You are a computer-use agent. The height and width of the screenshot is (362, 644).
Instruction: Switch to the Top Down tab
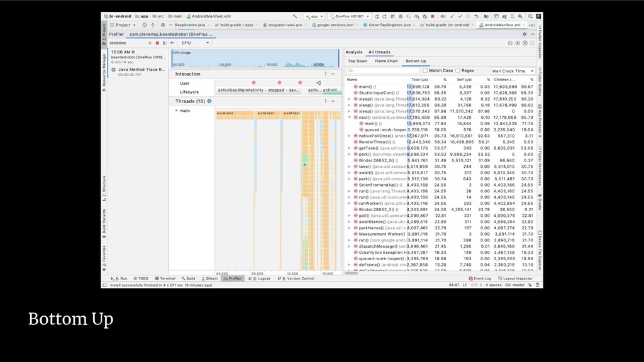click(357, 61)
